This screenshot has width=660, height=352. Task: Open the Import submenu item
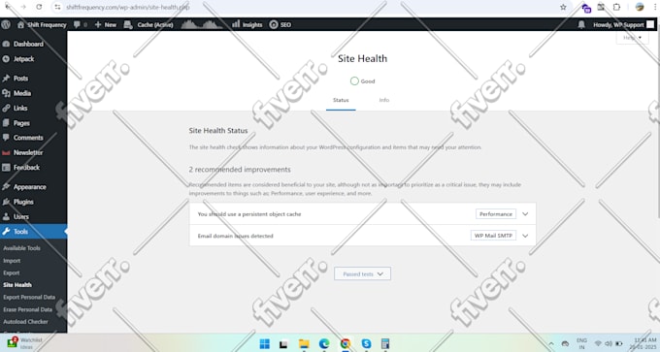12,261
